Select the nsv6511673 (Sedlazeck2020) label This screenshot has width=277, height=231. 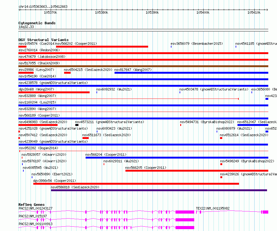[106, 135]
